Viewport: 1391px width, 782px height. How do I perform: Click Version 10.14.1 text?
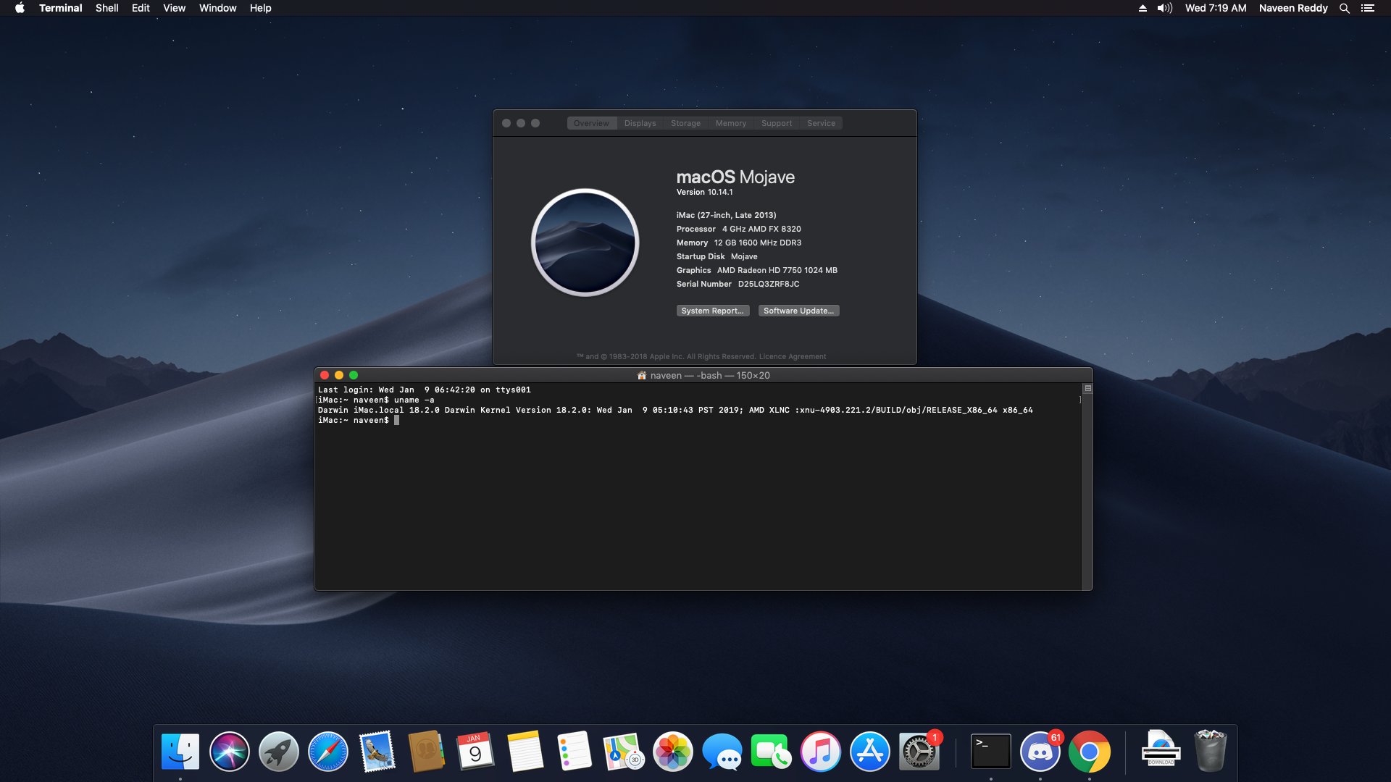click(704, 192)
